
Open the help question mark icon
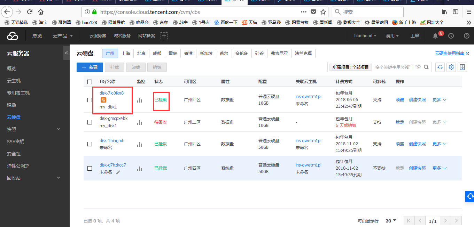coord(467,36)
